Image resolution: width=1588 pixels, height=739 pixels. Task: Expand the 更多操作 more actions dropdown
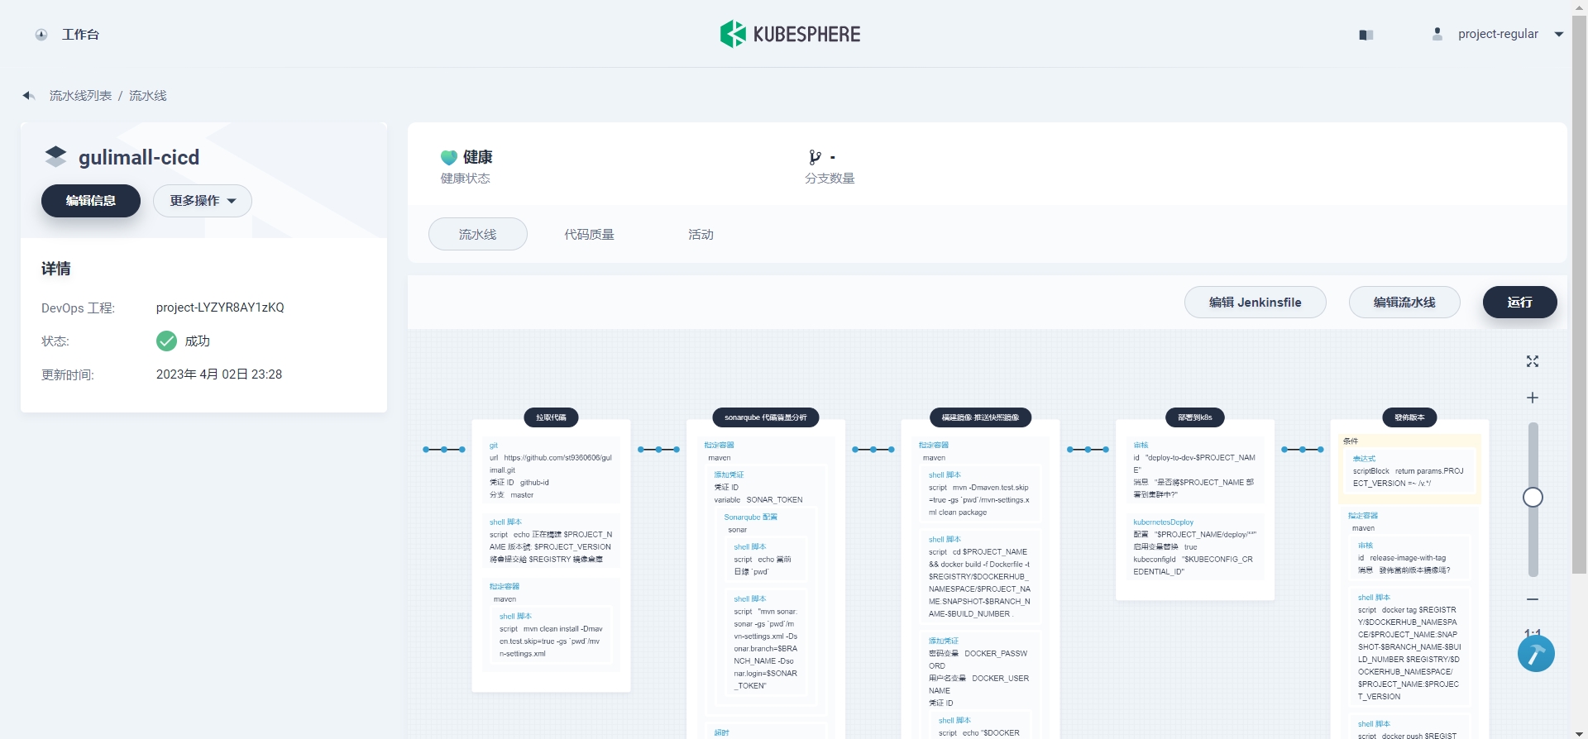click(203, 201)
